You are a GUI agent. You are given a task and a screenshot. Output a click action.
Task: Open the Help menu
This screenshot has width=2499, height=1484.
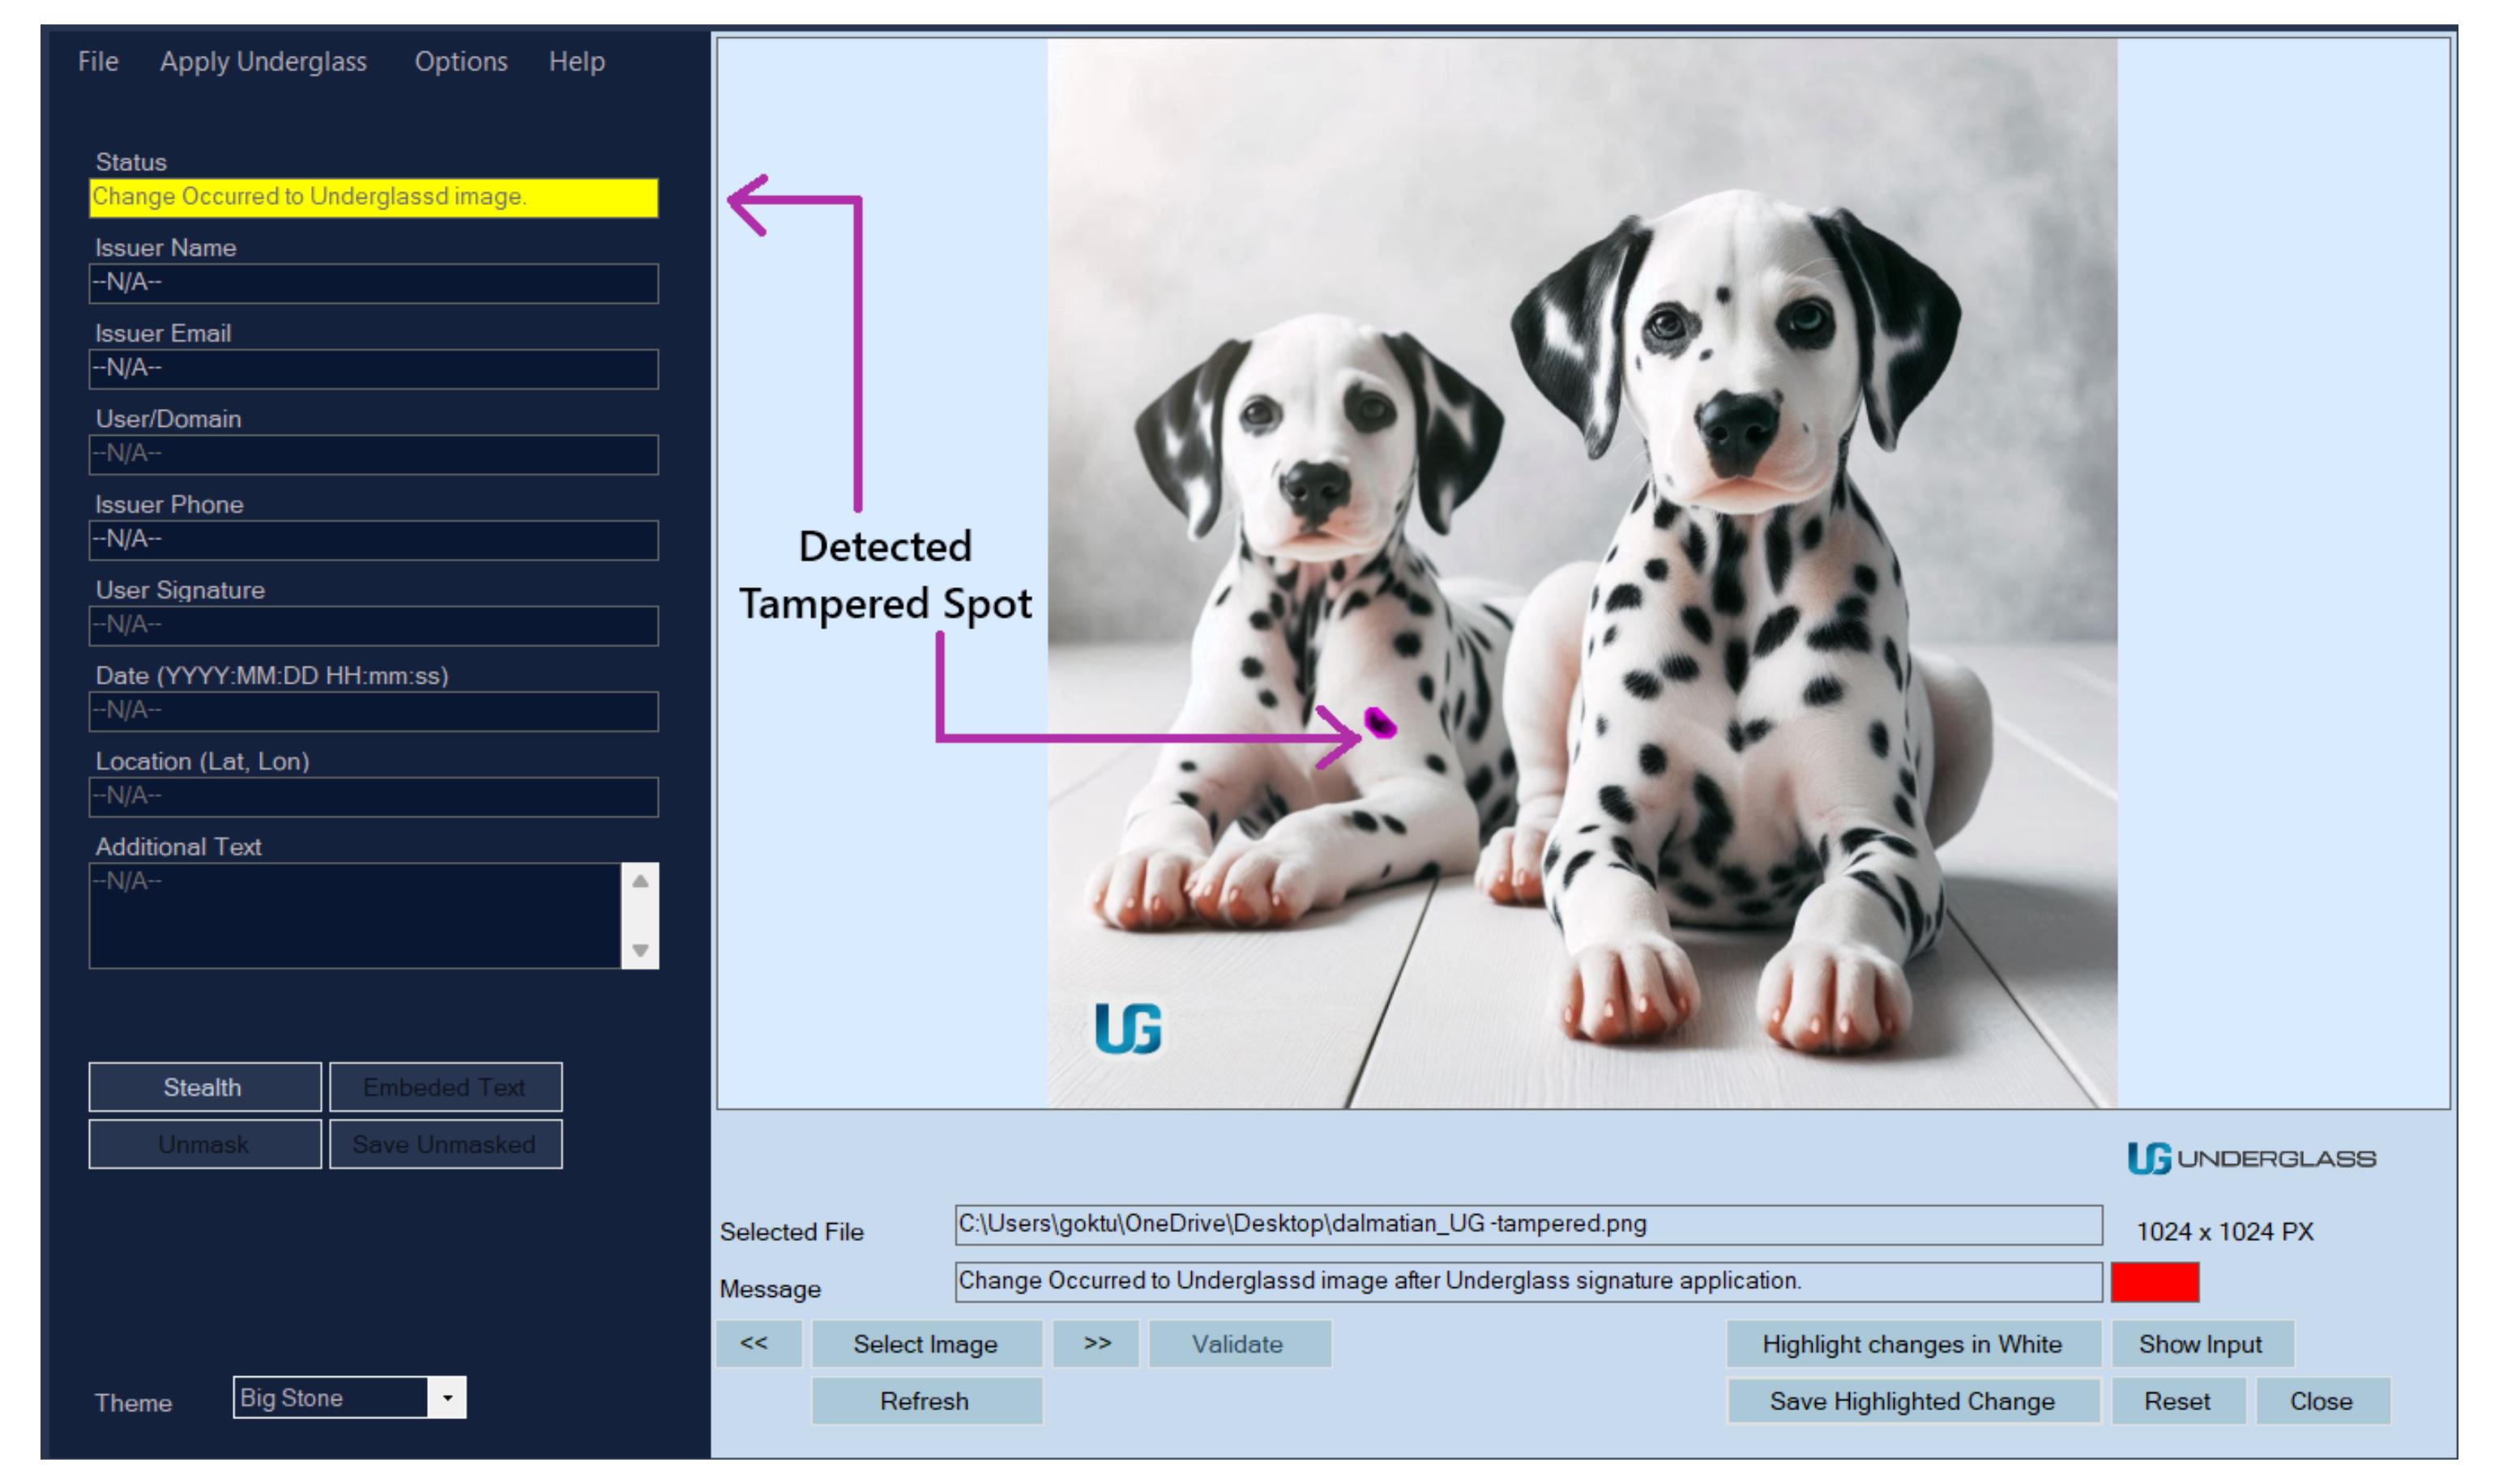click(577, 62)
